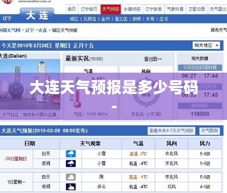This screenshot has width=227, height=193.
Task: Click the 风力 column header
Action: point(205,144)
